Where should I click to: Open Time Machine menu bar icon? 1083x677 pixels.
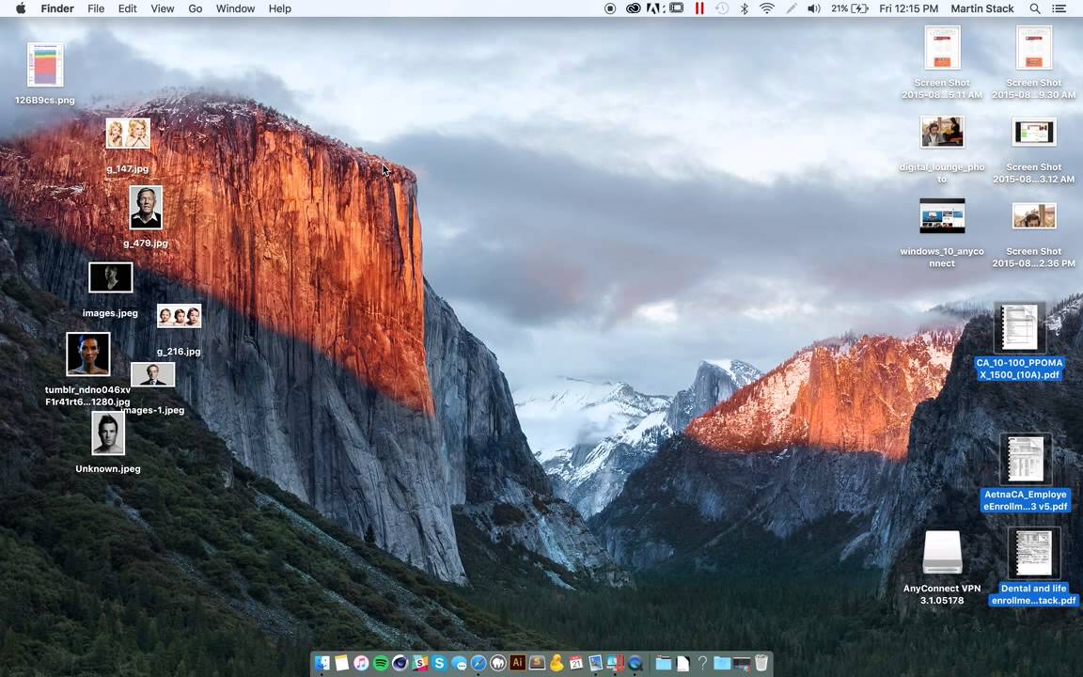722,8
